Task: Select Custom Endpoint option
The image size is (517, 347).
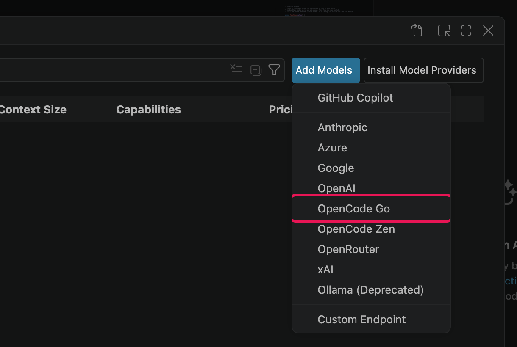Action: coord(371,319)
